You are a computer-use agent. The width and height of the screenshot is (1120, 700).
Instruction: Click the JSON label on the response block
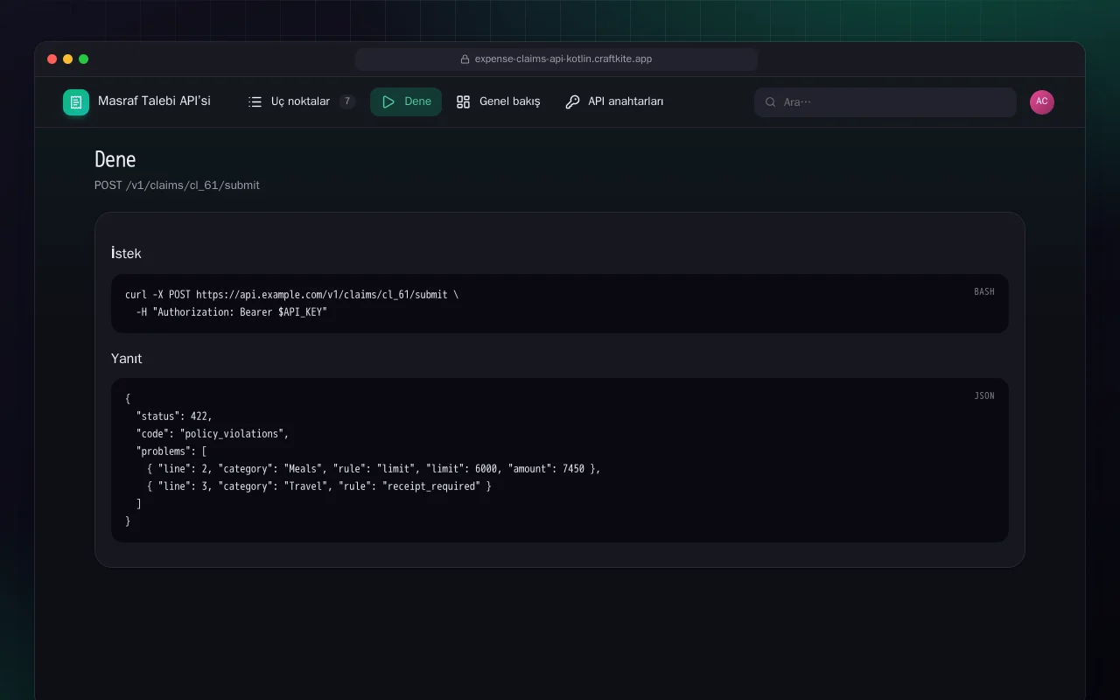pyautogui.click(x=984, y=395)
